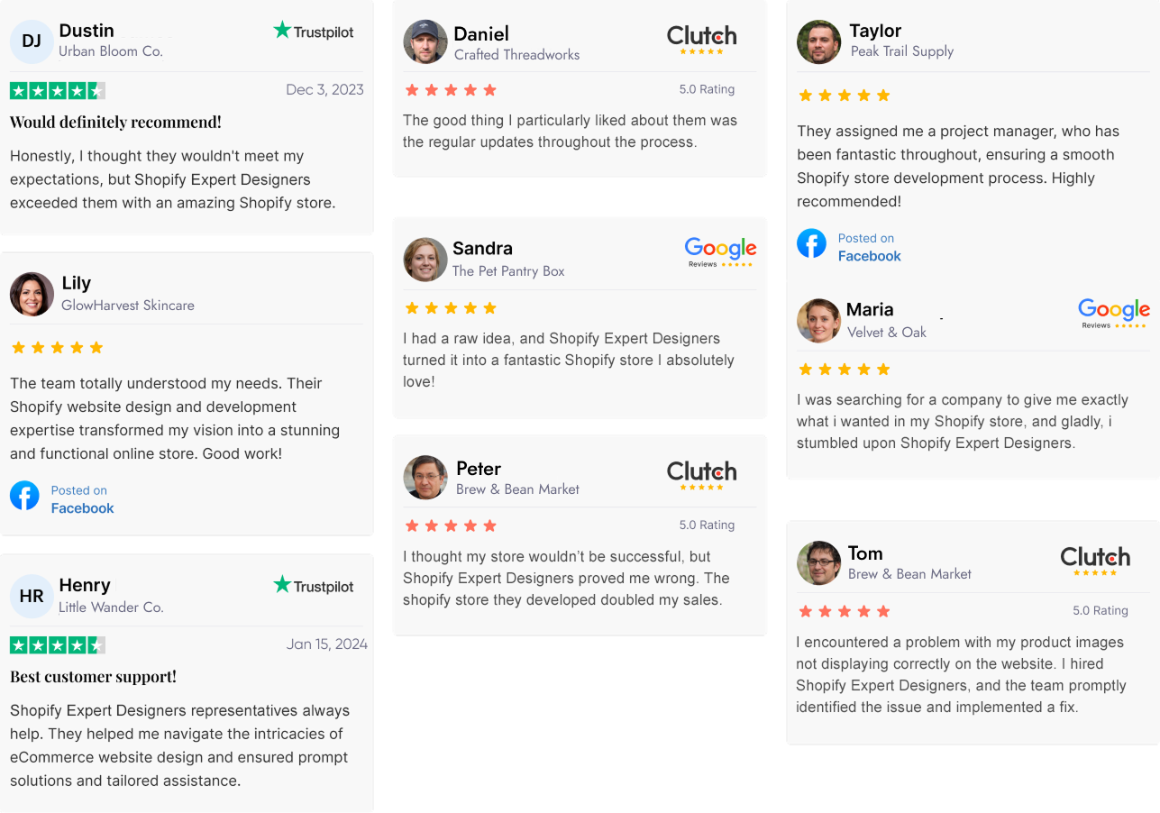The width and height of the screenshot is (1160, 813).
Task: Click the Trustpilot logo on Dustin's review
Action: pyautogui.click(x=314, y=32)
